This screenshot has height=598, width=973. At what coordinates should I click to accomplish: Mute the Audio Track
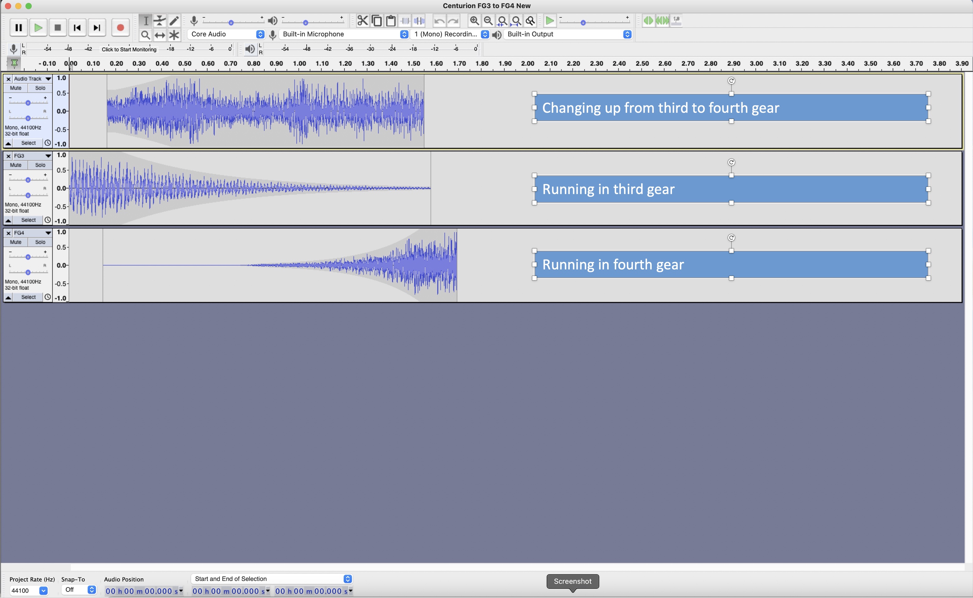tap(16, 88)
